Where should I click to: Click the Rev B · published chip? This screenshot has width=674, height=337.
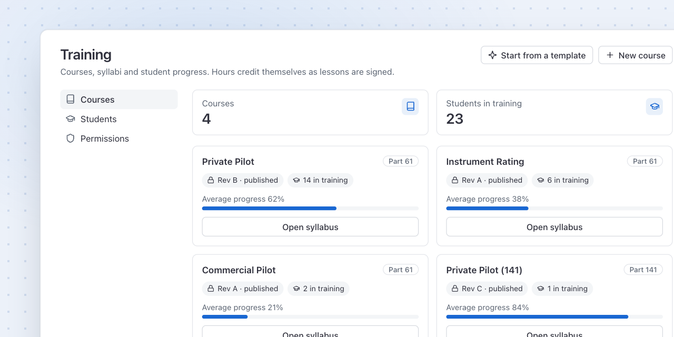(243, 180)
